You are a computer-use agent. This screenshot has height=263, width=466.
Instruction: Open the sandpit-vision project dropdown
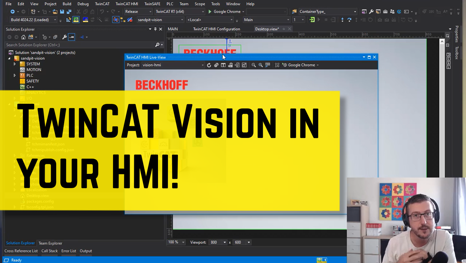click(161, 20)
